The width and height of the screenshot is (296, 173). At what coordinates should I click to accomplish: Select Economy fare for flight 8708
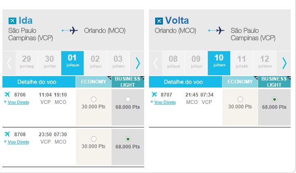93,139
